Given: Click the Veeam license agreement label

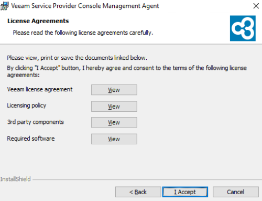Looking at the screenshot, I should click(40, 89).
